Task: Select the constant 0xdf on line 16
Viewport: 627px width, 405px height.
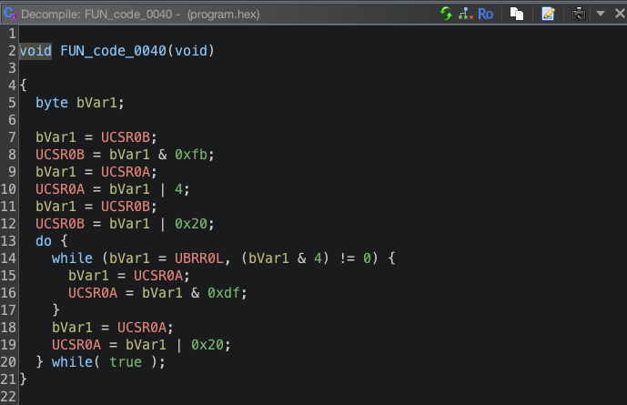Action: (224, 293)
